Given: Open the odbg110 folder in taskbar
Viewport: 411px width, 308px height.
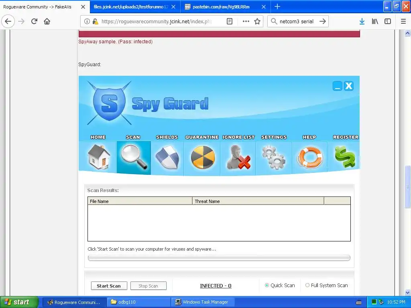Looking at the screenshot, I should tap(138, 302).
